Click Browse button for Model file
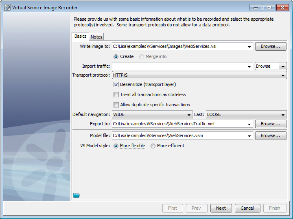 [x=271, y=135]
